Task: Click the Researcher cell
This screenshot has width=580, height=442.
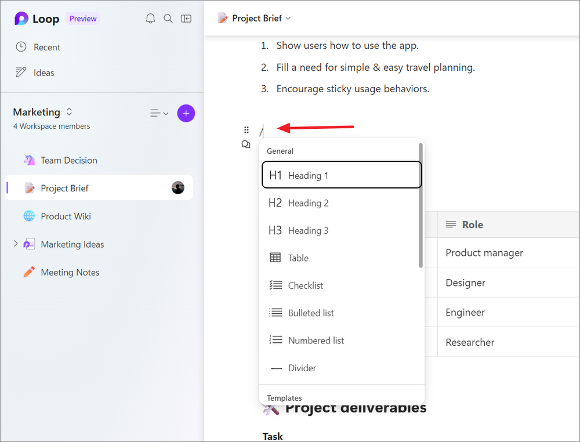Action: [509, 342]
